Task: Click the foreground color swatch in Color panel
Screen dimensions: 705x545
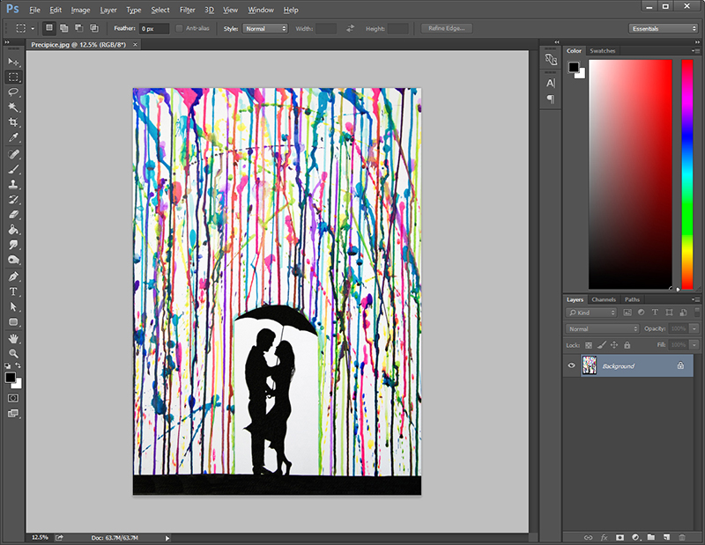Action: click(574, 67)
